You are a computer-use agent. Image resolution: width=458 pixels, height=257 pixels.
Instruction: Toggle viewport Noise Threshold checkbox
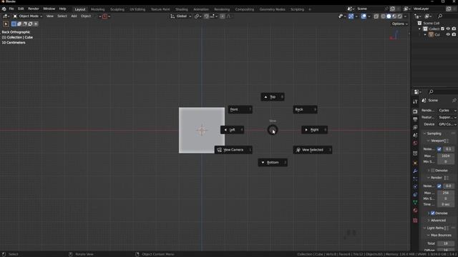439,149
